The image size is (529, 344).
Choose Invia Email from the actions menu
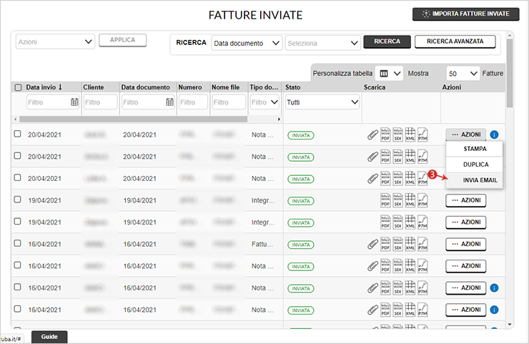coord(475,180)
